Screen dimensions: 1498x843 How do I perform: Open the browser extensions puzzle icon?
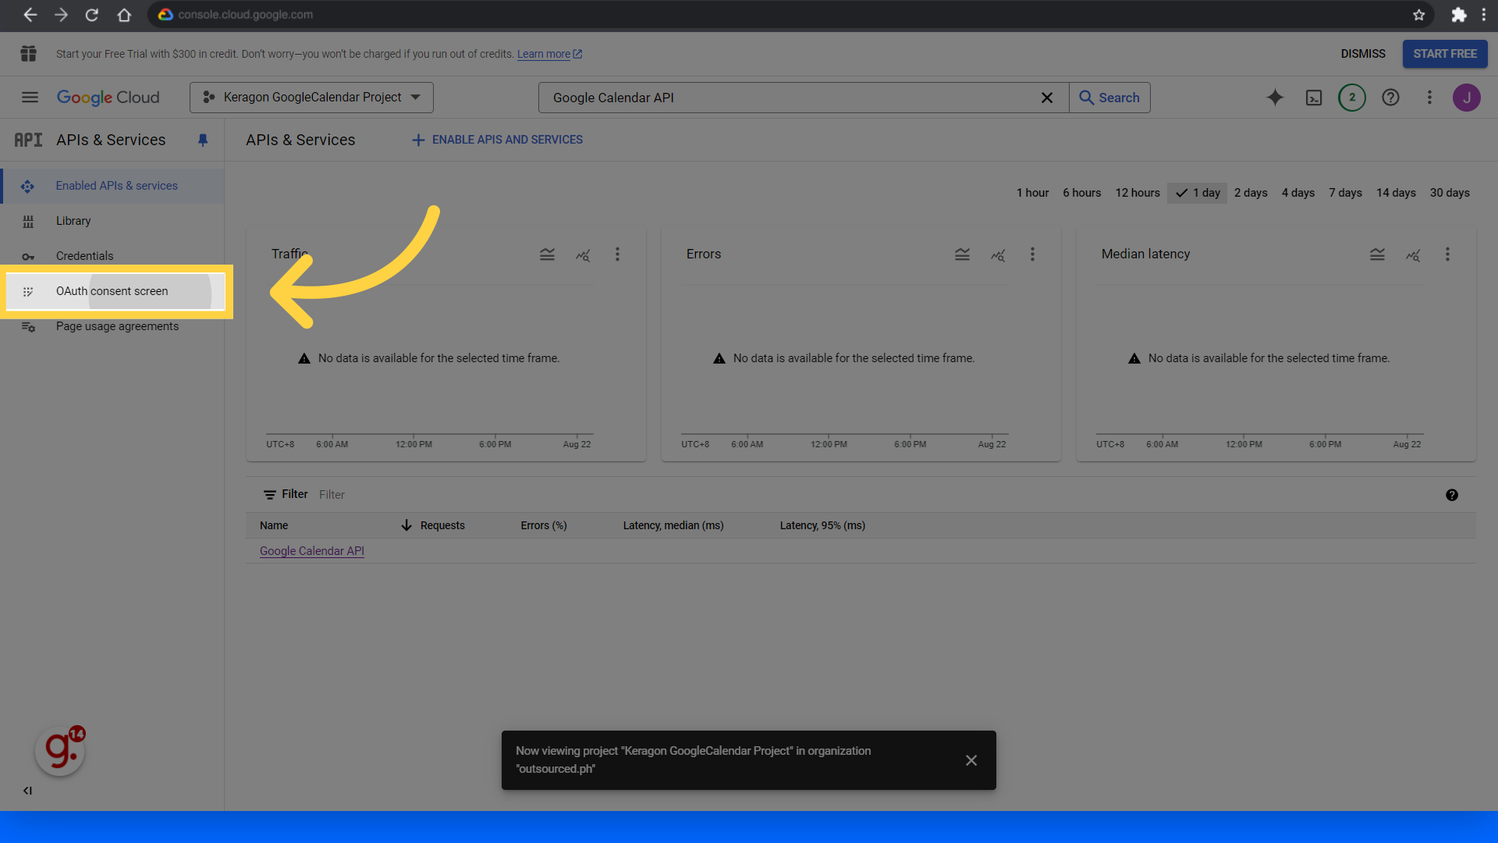pos(1458,15)
